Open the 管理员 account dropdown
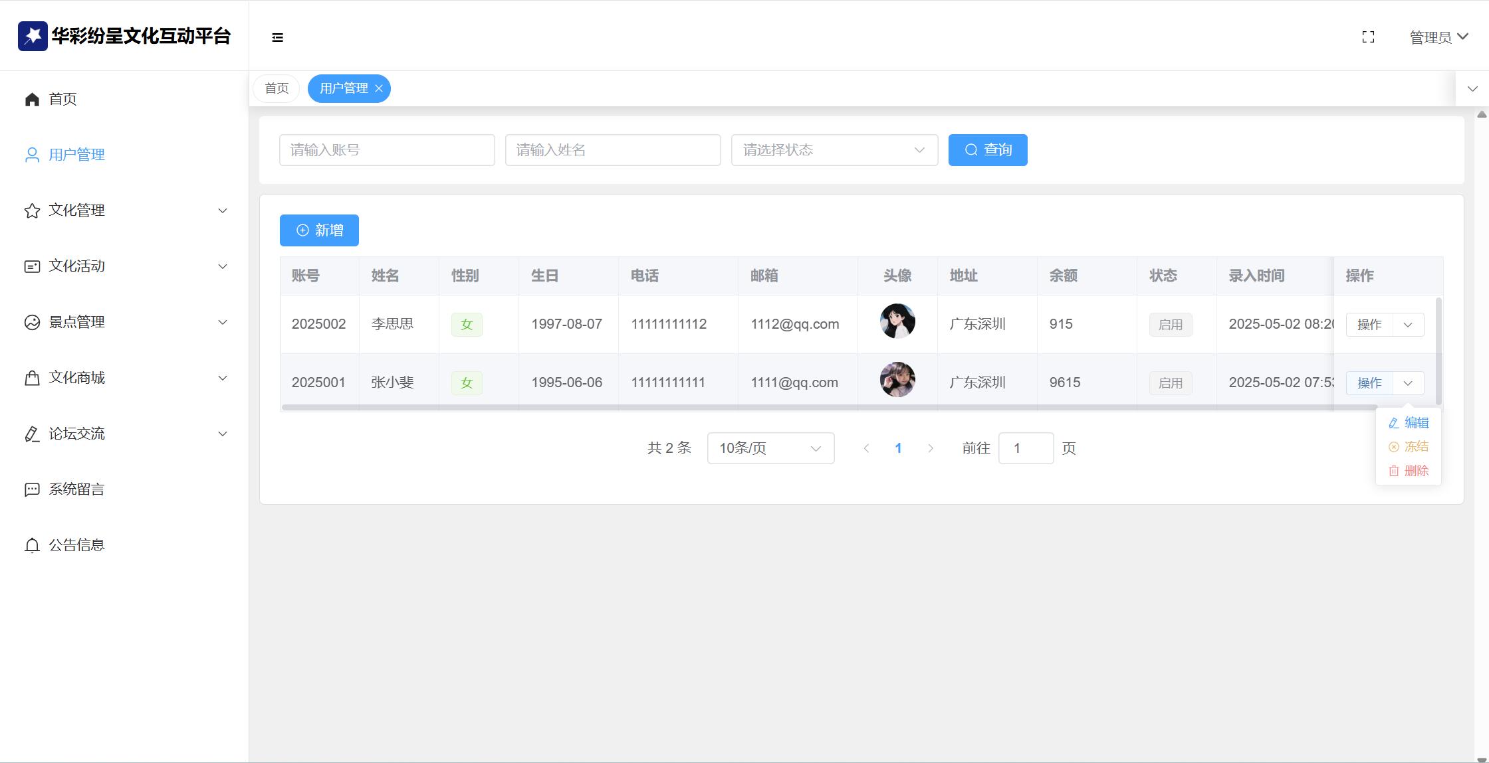 coord(1438,37)
